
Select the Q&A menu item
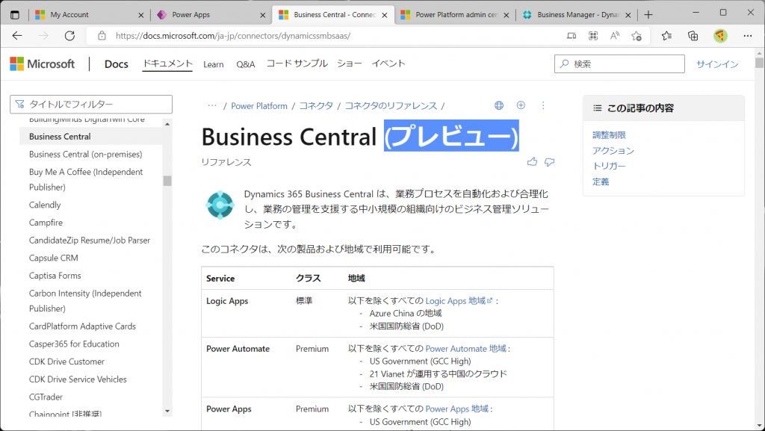tap(245, 64)
